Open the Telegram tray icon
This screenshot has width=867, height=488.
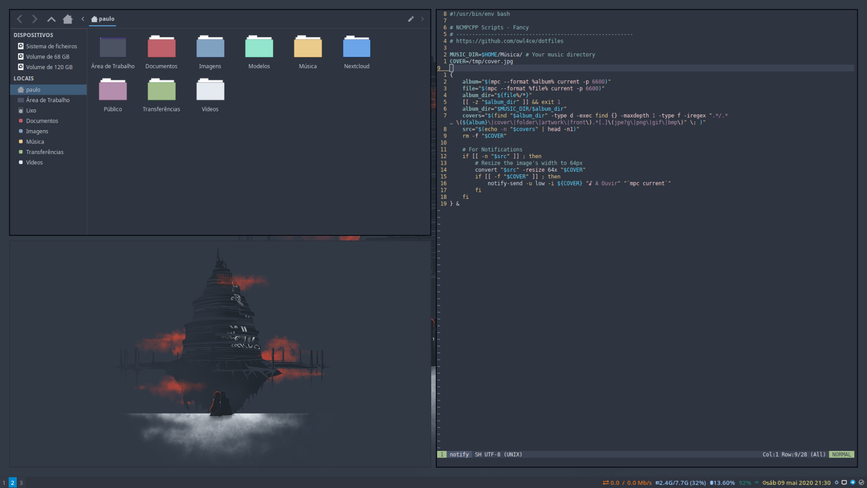click(x=853, y=482)
